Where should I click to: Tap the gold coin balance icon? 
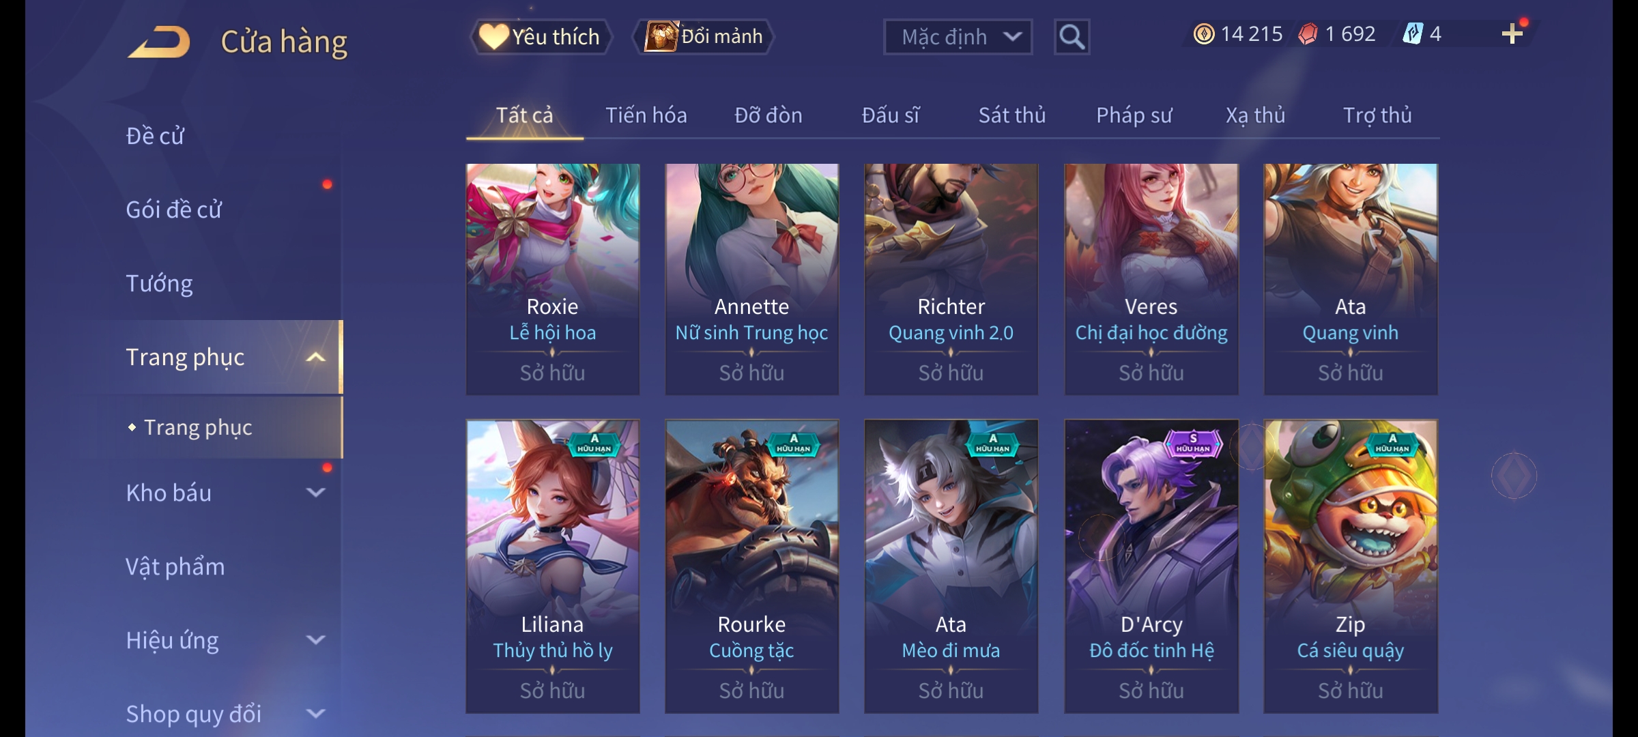tap(1204, 34)
